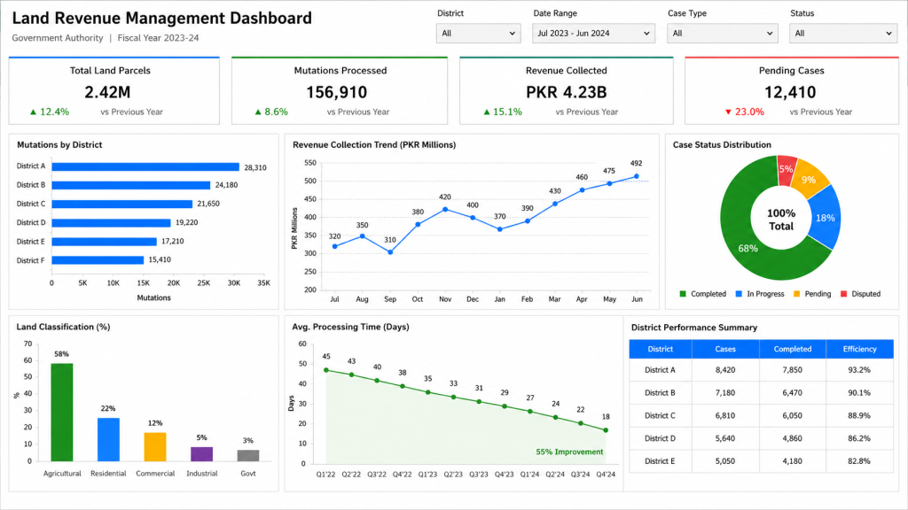Sort table by Cases column header
Screen dimensions: 908x510
pyautogui.click(x=725, y=349)
